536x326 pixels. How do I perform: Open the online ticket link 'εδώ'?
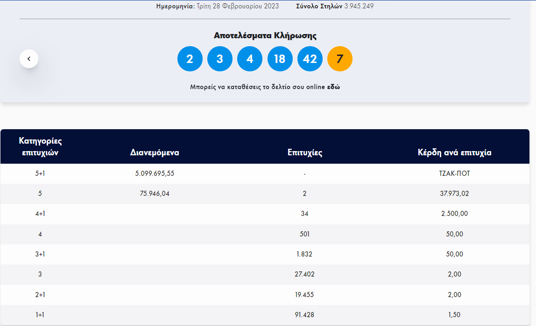(x=333, y=87)
